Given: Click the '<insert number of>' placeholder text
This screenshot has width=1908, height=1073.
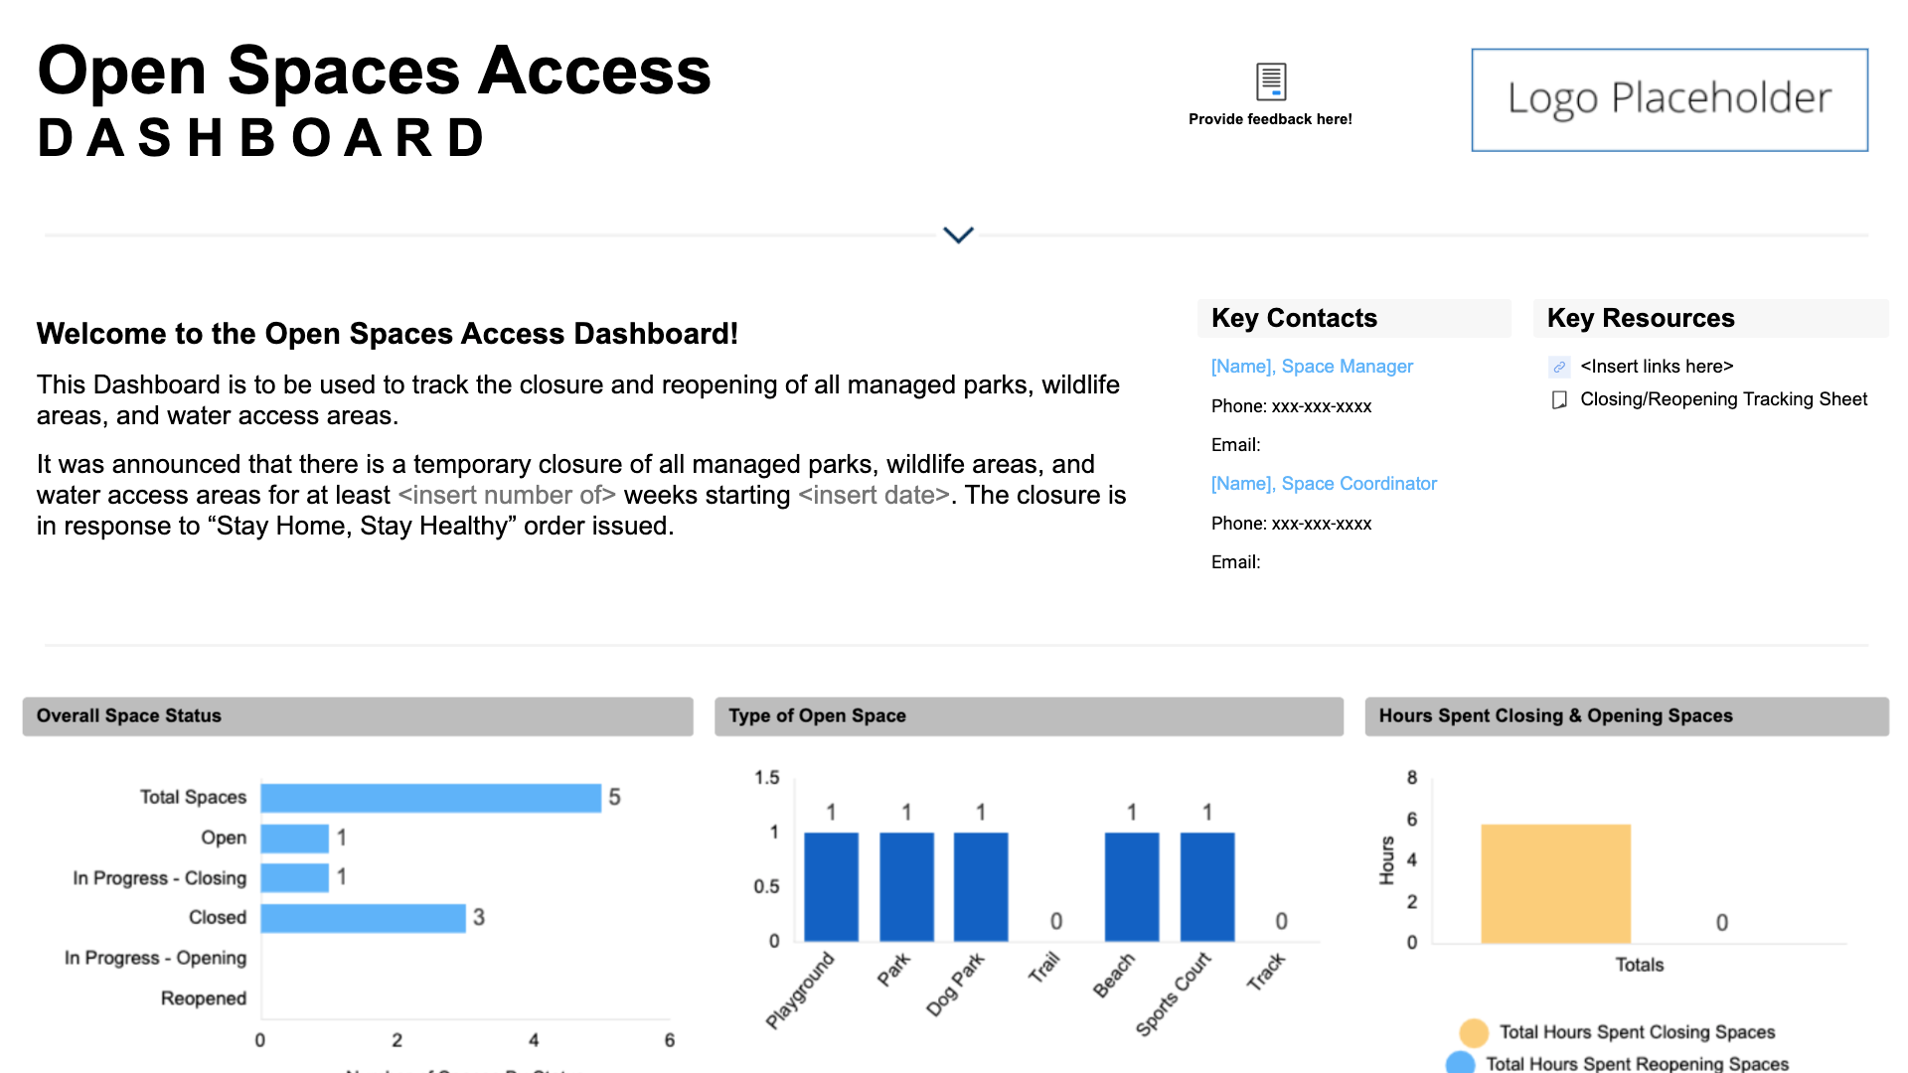Looking at the screenshot, I should [507, 495].
